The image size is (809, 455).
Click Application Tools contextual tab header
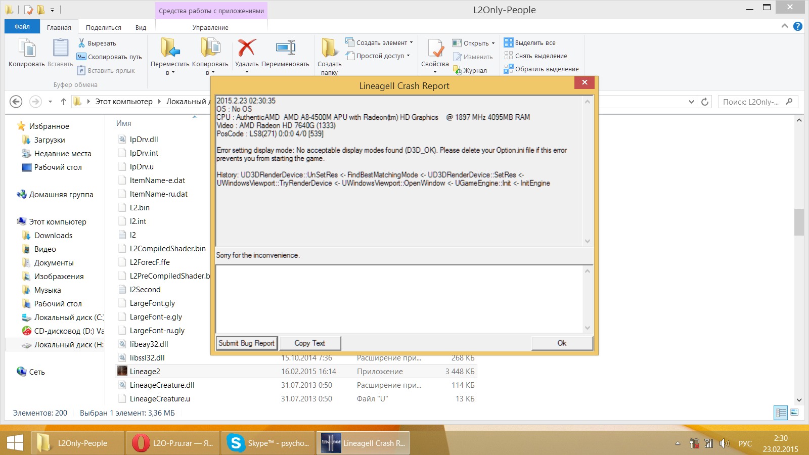tap(211, 11)
